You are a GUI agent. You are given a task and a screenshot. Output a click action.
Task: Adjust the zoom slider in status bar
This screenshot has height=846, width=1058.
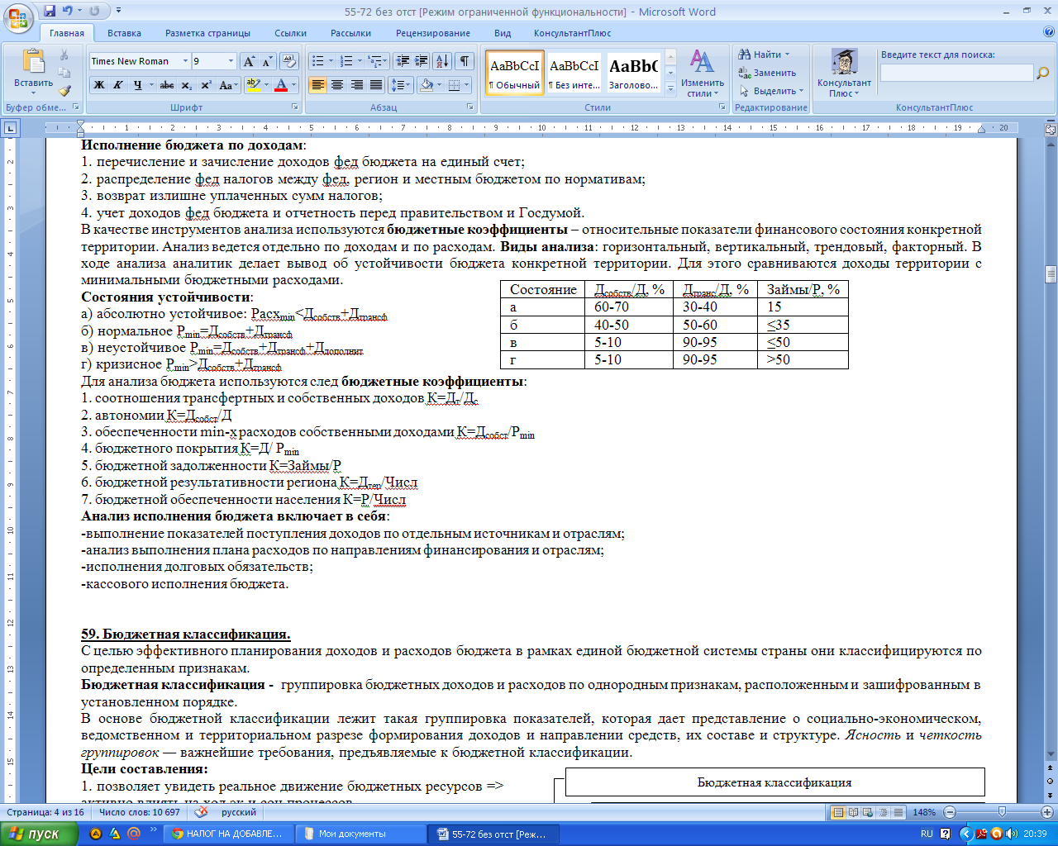click(x=1002, y=812)
